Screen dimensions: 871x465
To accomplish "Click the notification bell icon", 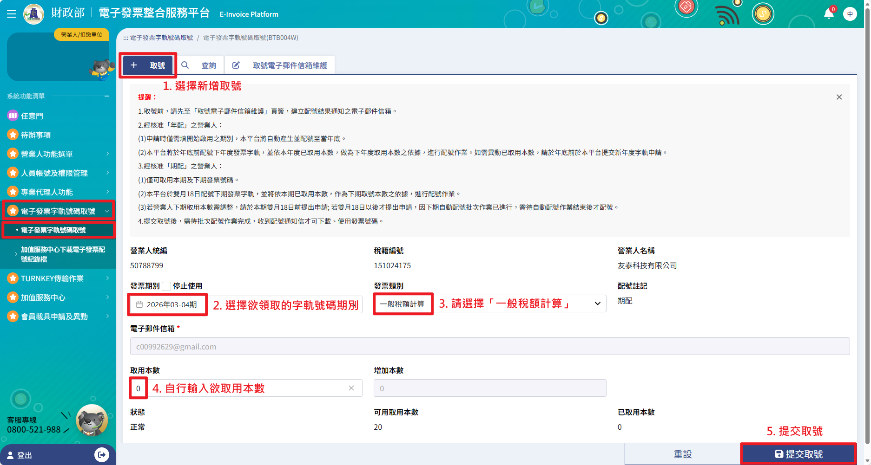I will 829,14.
